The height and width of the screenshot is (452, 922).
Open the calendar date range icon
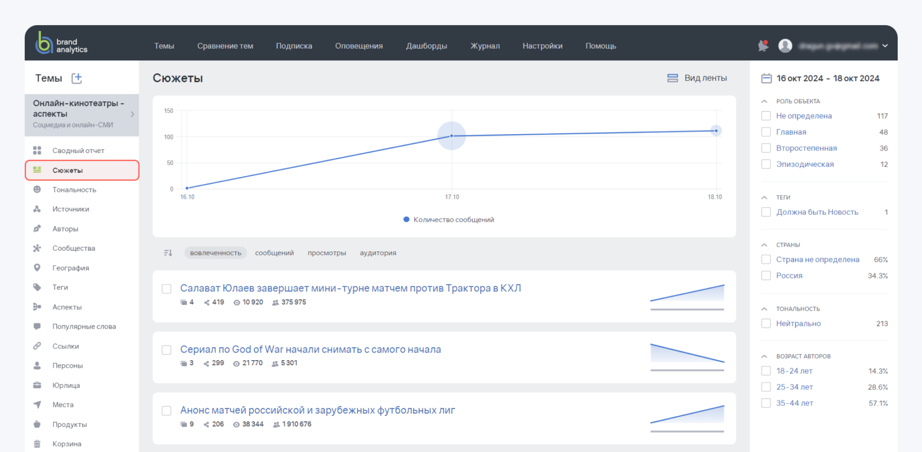click(x=766, y=78)
